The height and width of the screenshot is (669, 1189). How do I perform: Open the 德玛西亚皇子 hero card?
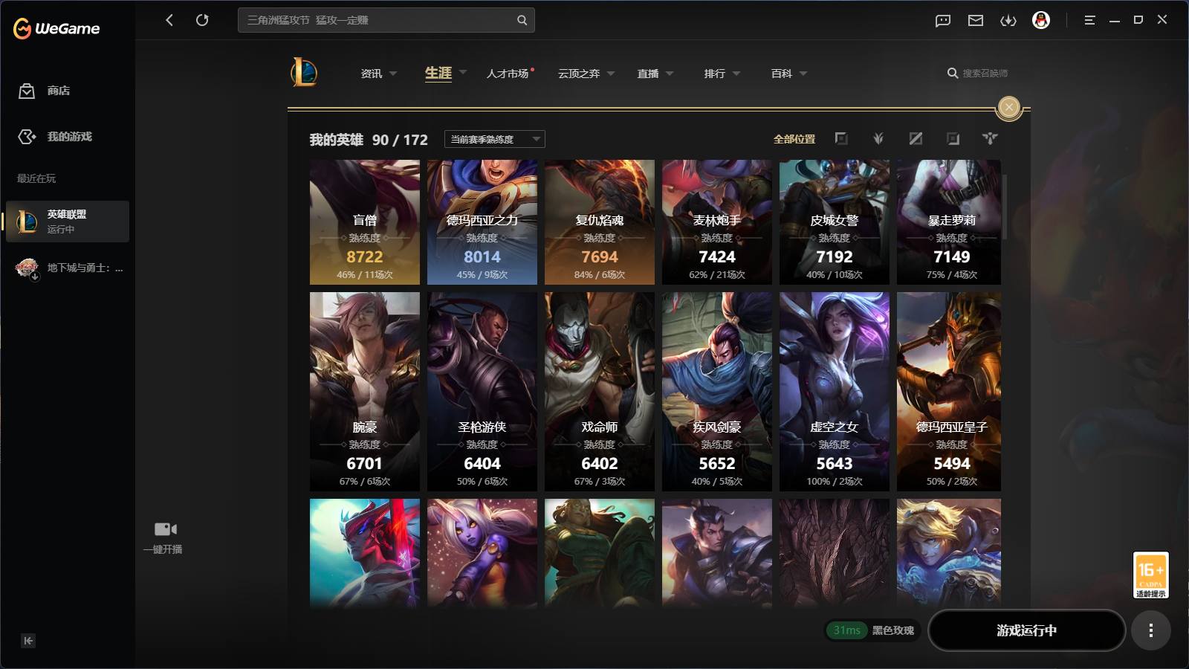coord(949,392)
